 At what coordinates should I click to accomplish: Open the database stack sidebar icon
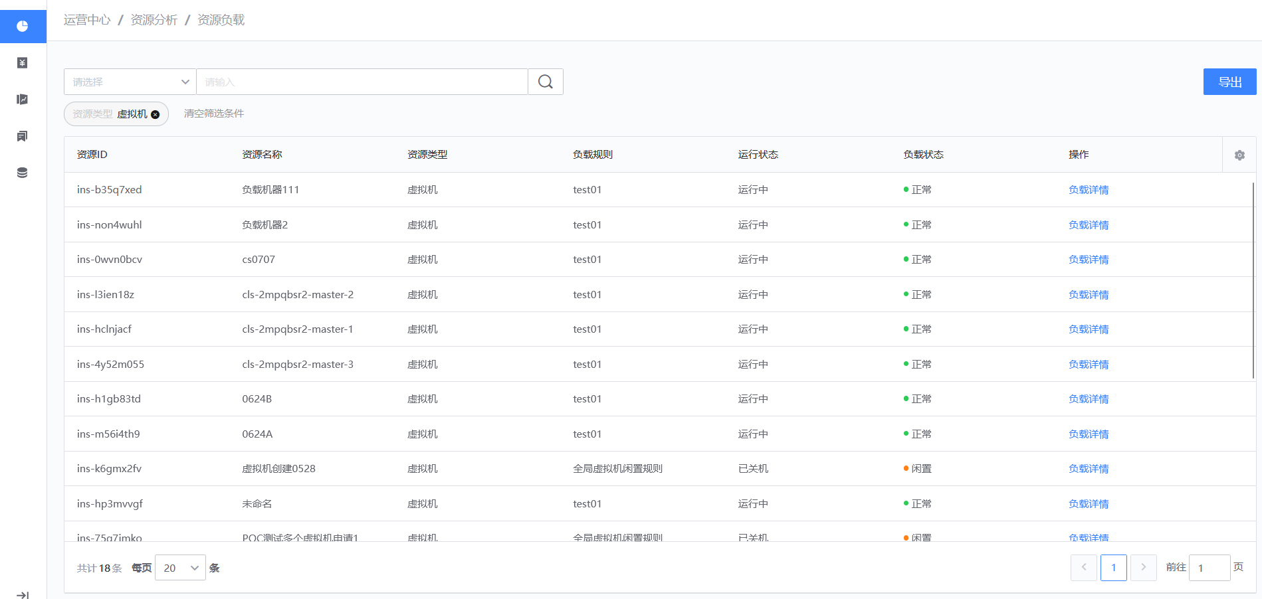23,173
